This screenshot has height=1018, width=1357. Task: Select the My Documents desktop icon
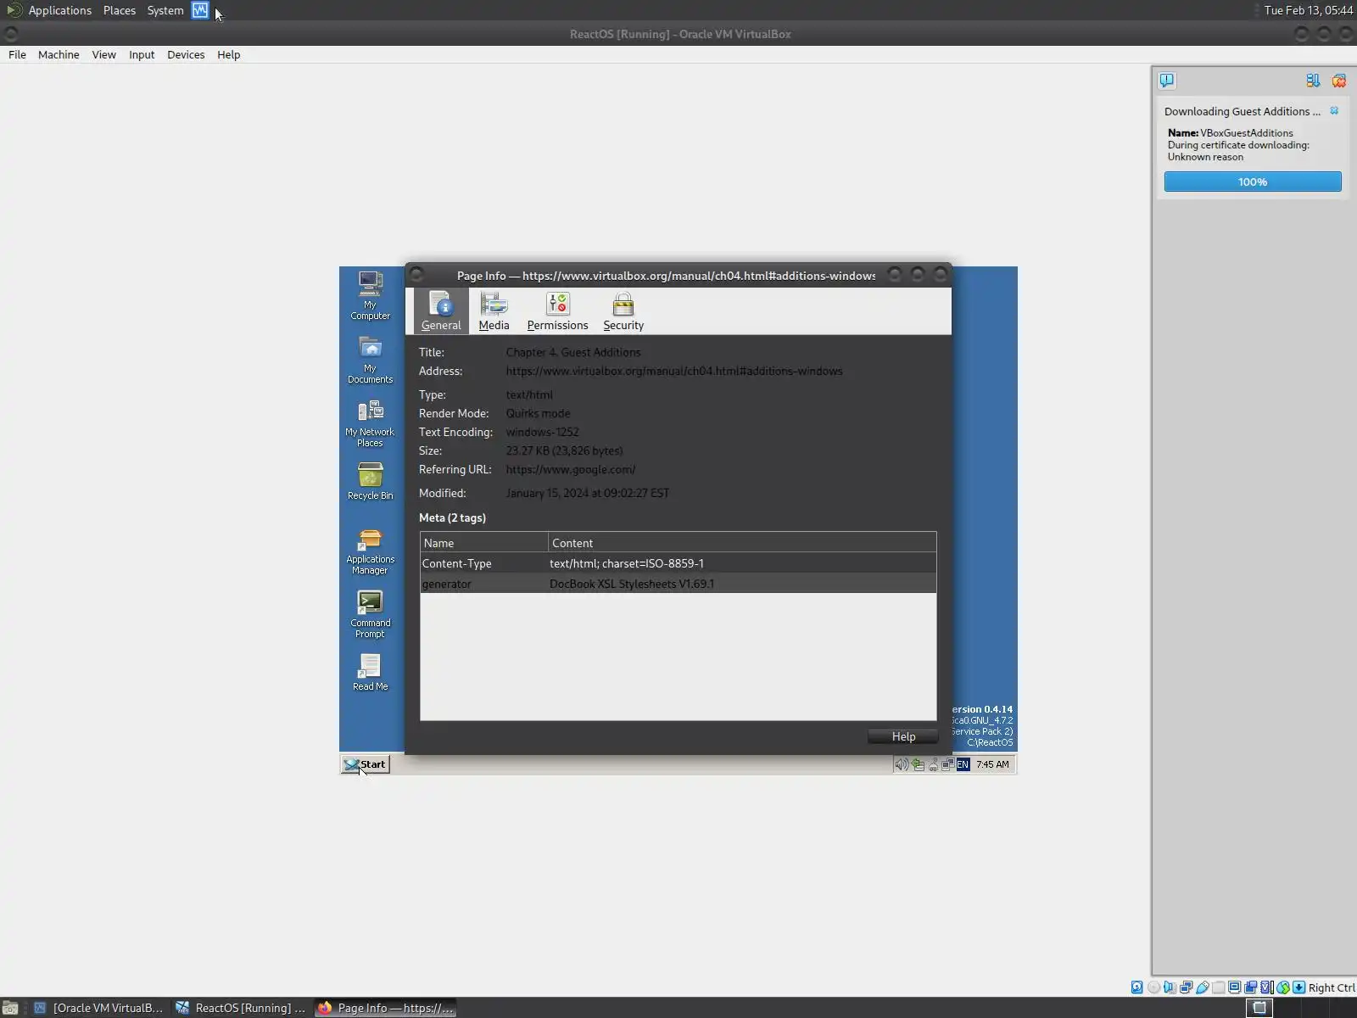pyautogui.click(x=371, y=360)
